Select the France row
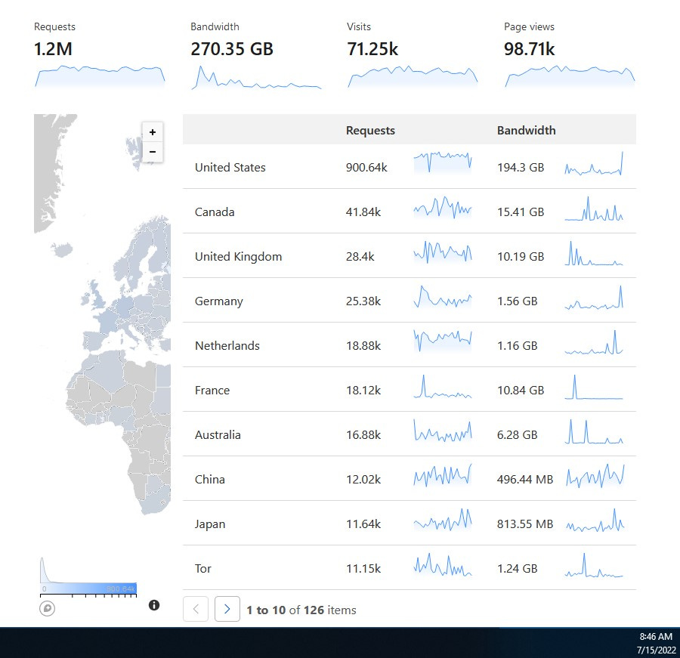Viewport: 680px width, 658px height. (x=410, y=390)
